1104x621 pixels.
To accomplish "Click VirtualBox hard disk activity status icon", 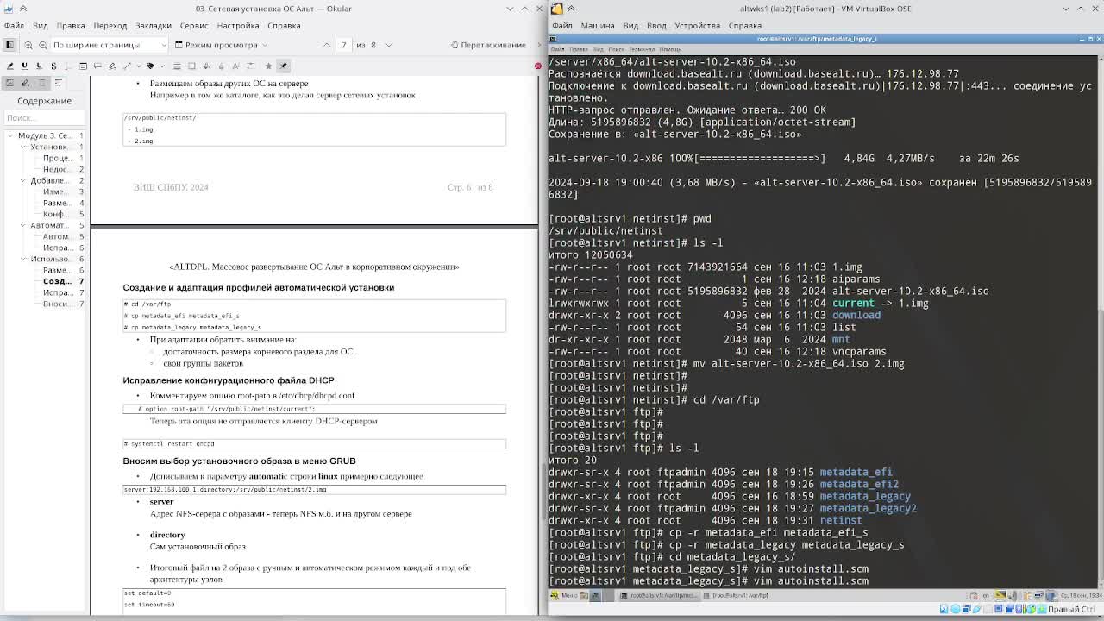I will pyautogui.click(x=944, y=609).
